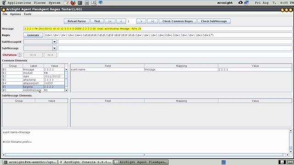
Task: Click the message number field showing 1
Action: click(131, 22)
